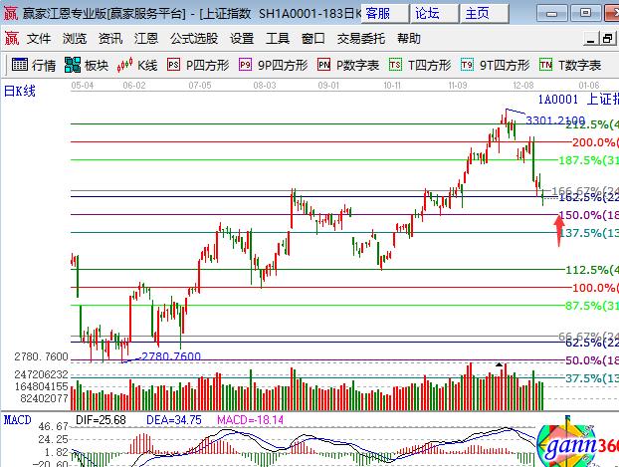619x467 pixels.
Task: Open the 公式选股 menu
Action: tap(193, 39)
